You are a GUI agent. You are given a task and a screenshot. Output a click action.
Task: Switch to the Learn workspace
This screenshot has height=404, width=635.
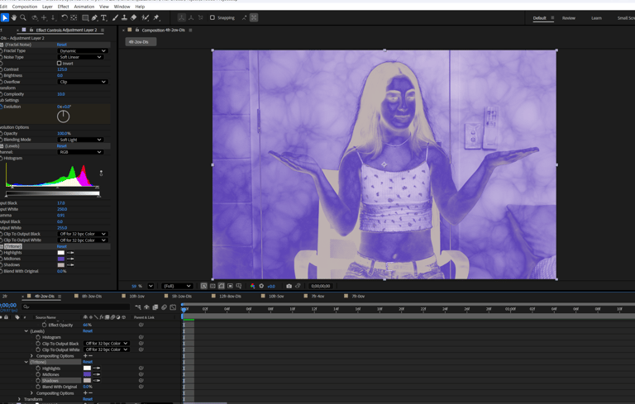click(x=596, y=18)
